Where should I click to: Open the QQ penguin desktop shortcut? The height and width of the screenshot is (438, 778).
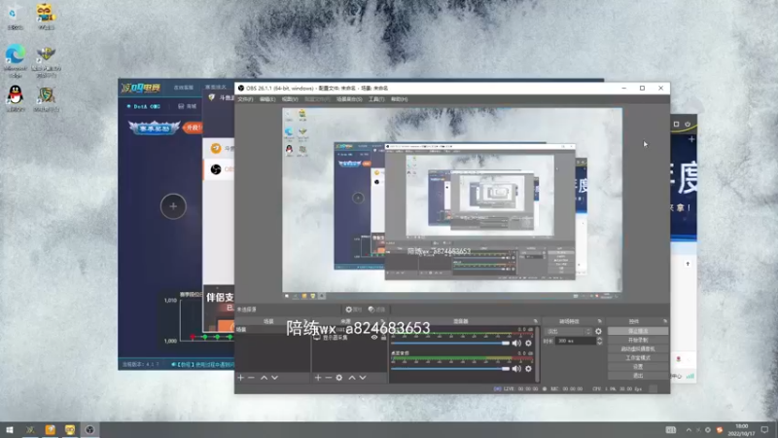coord(16,98)
